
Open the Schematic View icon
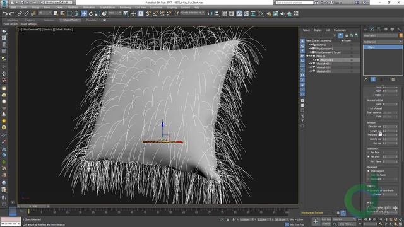tap(253, 14)
